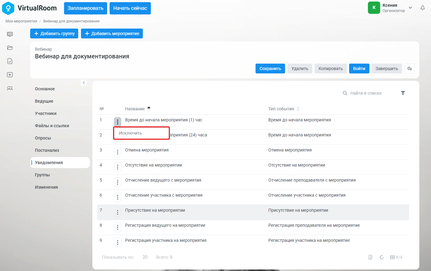
Task: Open the filter funnel icon
Action: click(x=403, y=93)
